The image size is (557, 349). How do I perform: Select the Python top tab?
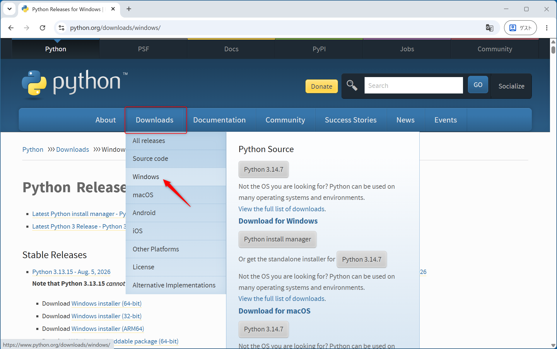tap(56, 49)
